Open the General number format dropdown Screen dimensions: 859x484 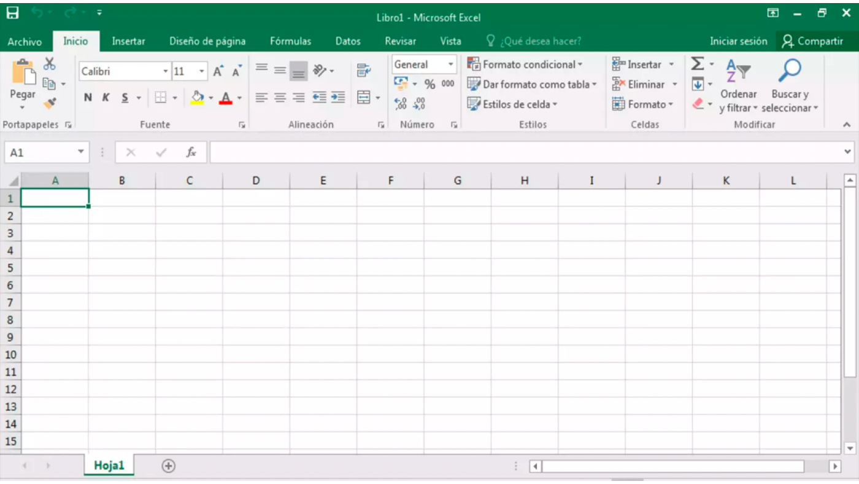[x=451, y=64]
